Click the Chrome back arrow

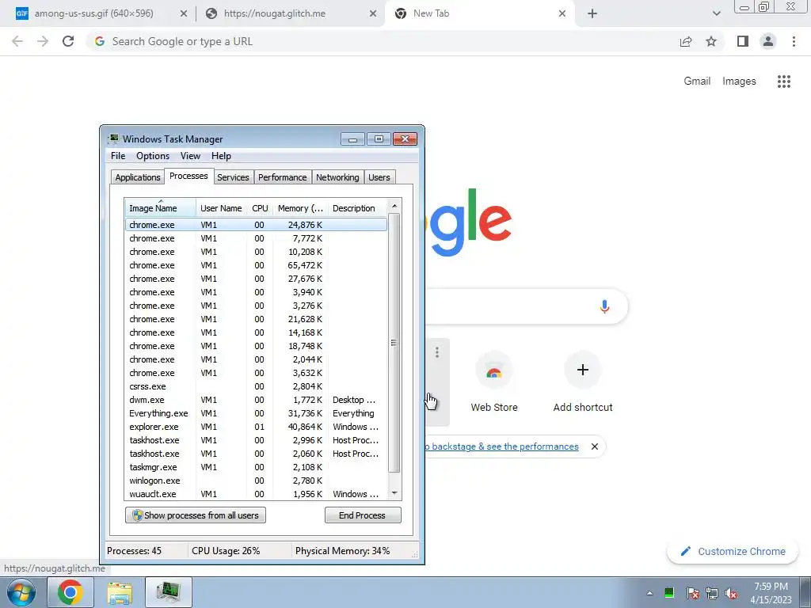click(x=17, y=41)
